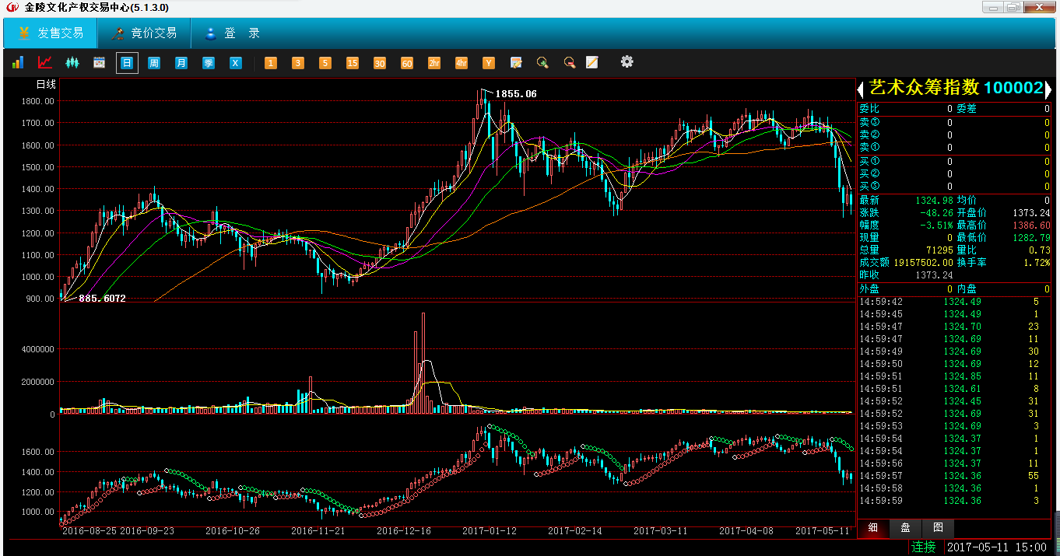Click the 2017-05-11 15:00 timestamp
This screenshot has width=1060, height=556.
pyautogui.click(x=997, y=547)
